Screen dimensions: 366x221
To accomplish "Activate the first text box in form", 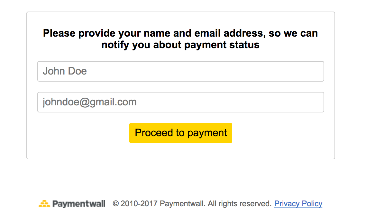I will [181, 71].
